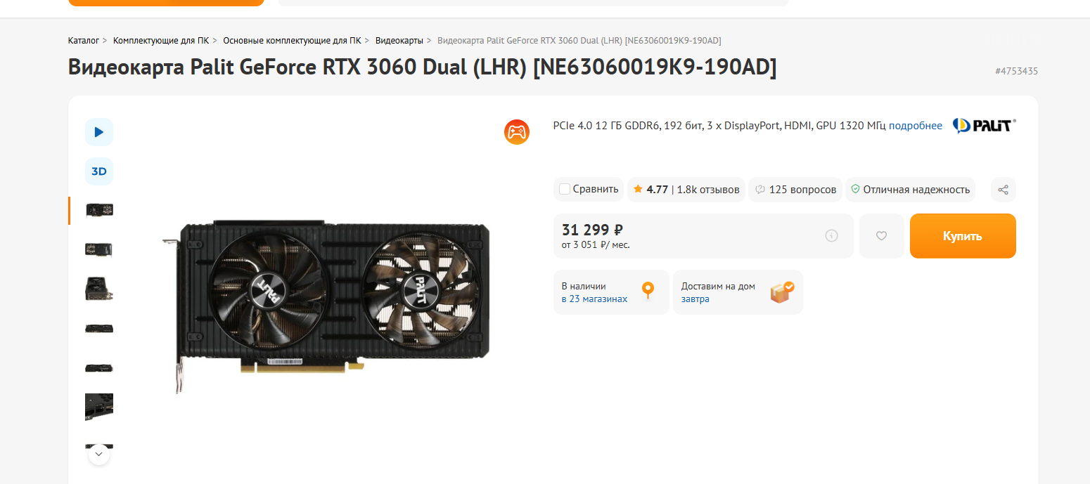Click the share icon
The height and width of the screenshot is (484, 1090).
[1004, 190]
